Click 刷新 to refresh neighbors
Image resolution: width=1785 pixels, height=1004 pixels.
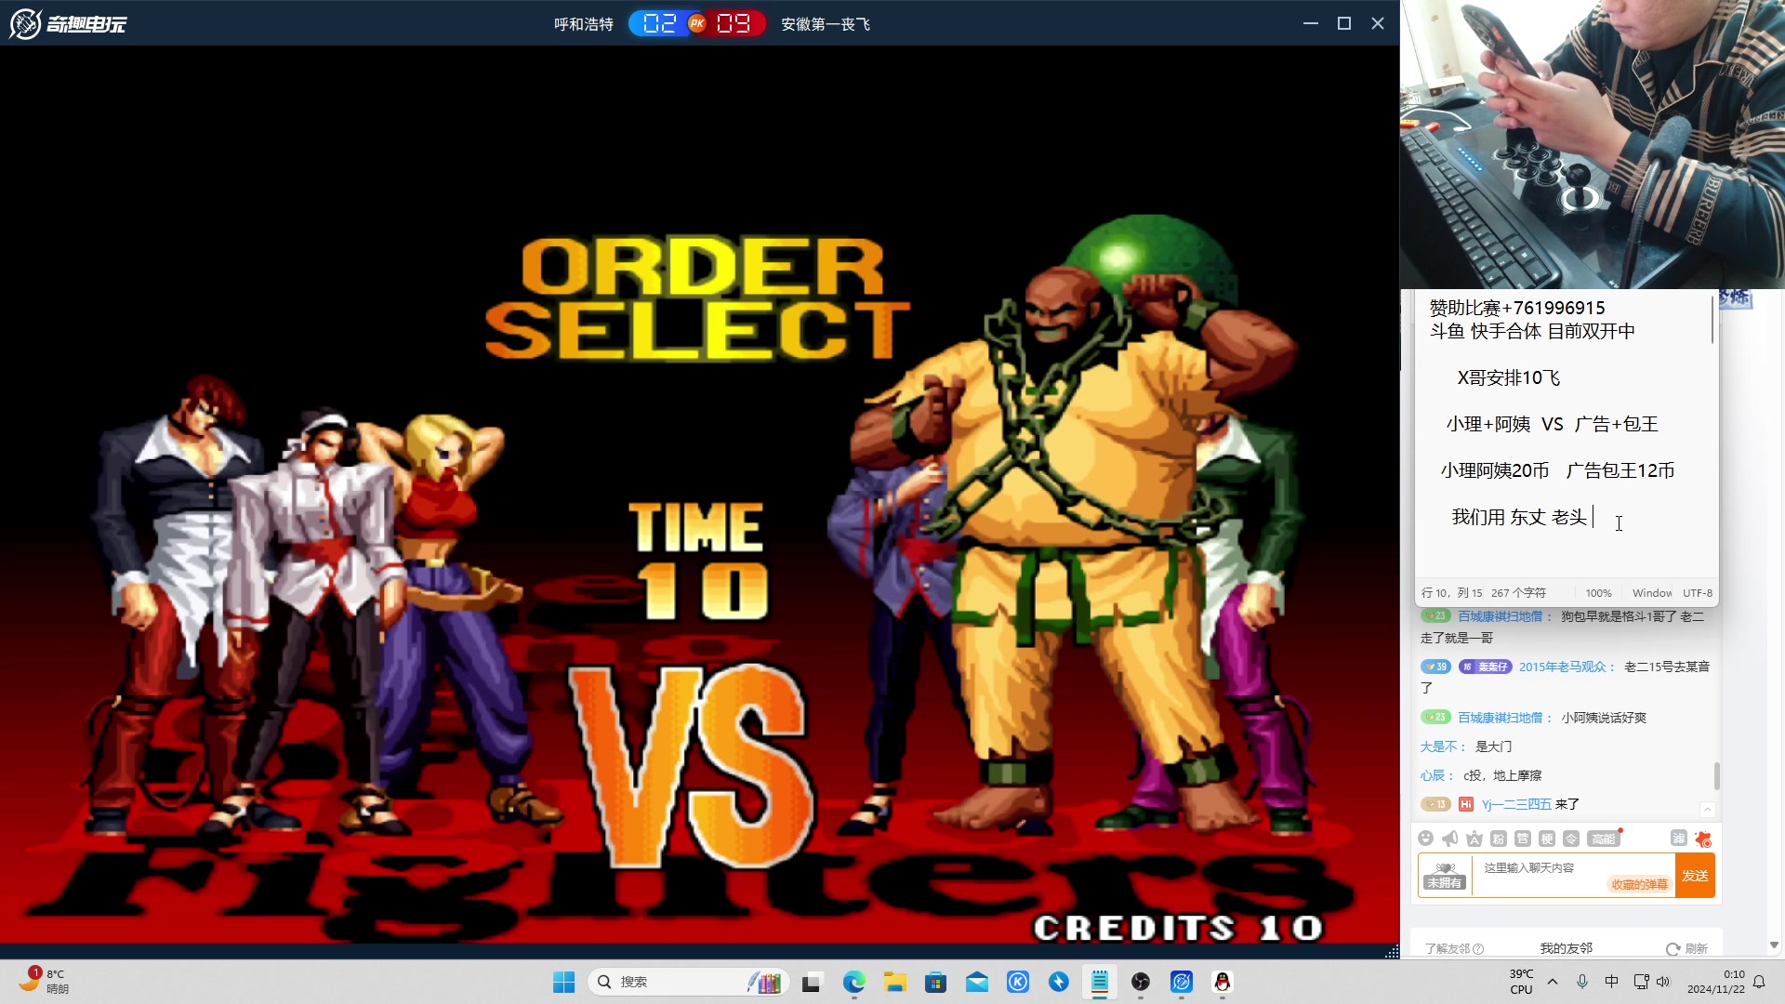point(1687,948)
